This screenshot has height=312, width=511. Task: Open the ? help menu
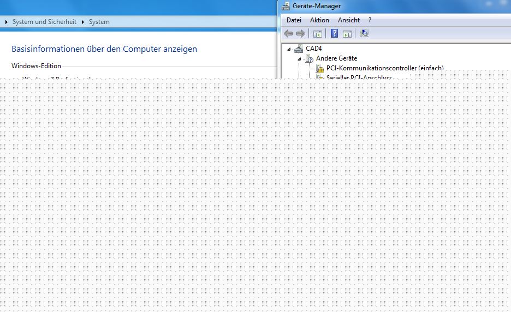(370, 20)
